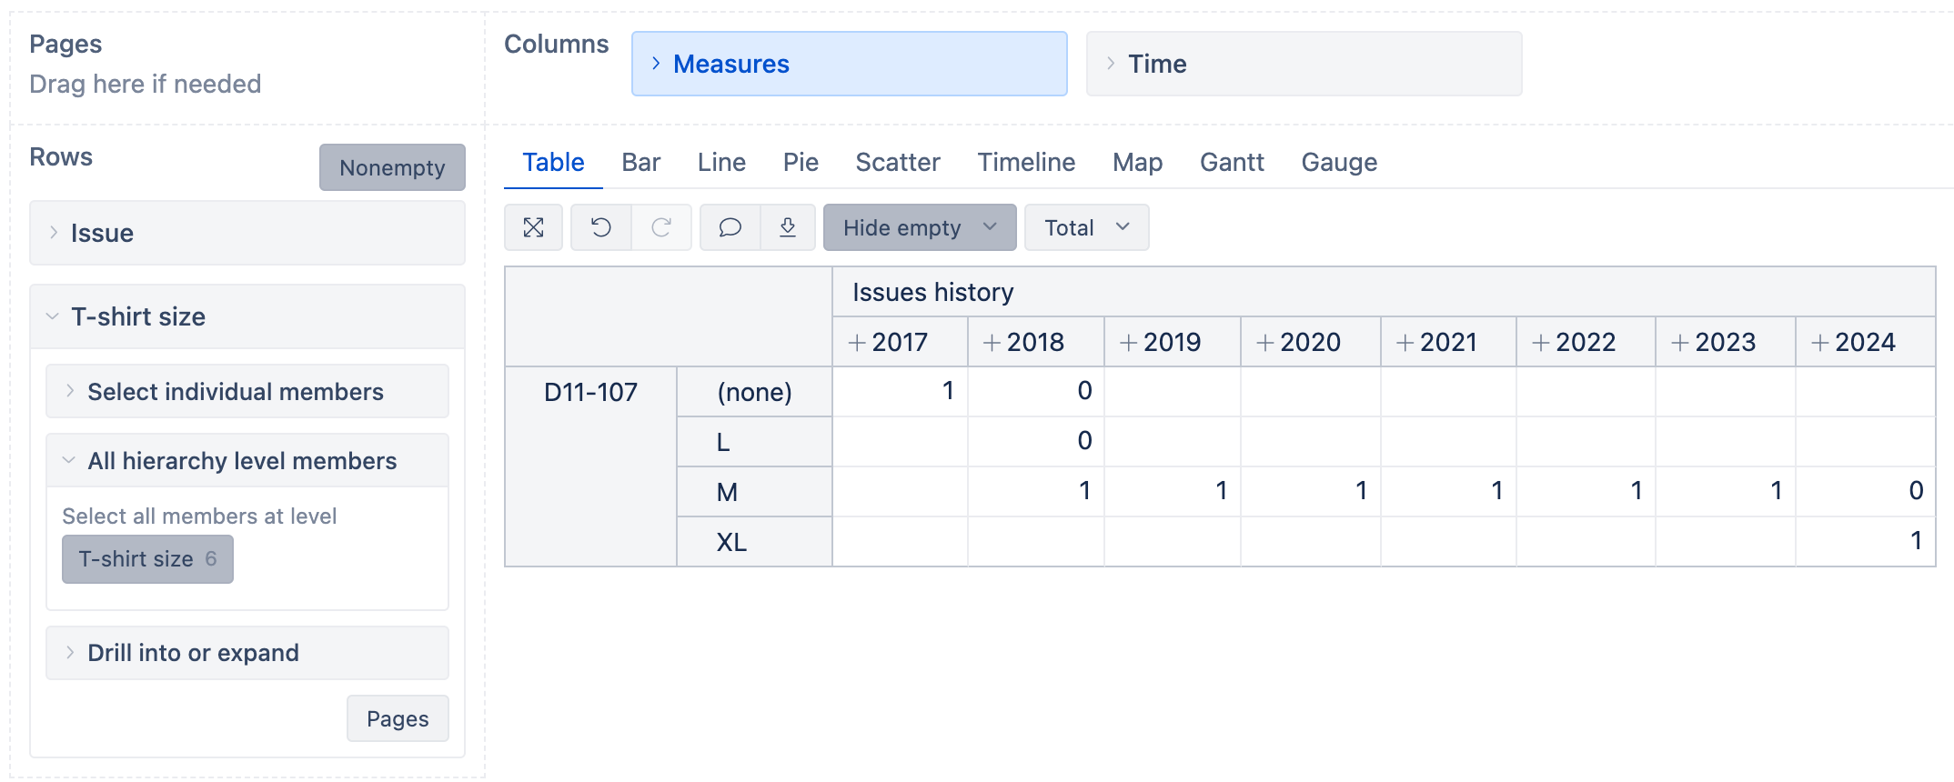This screenshot has width=1954, height=782.
Task: Switch to the Timeline tab
Action: coord(1026,162)
